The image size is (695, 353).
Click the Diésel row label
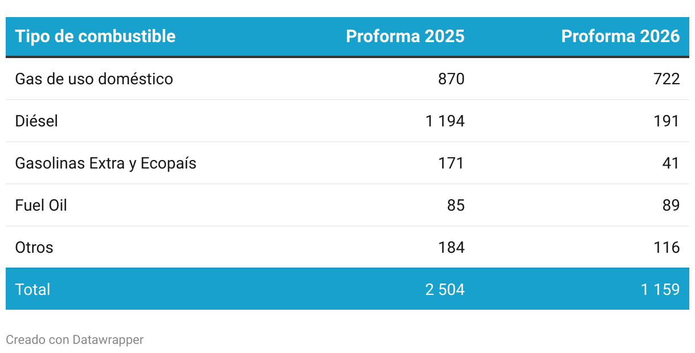36,121
